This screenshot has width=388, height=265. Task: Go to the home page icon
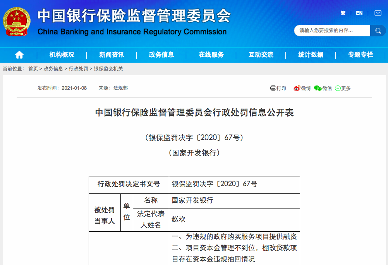(x=19, y=55)
